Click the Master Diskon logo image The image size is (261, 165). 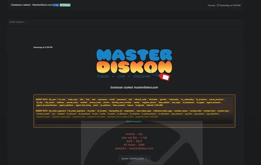134,65
